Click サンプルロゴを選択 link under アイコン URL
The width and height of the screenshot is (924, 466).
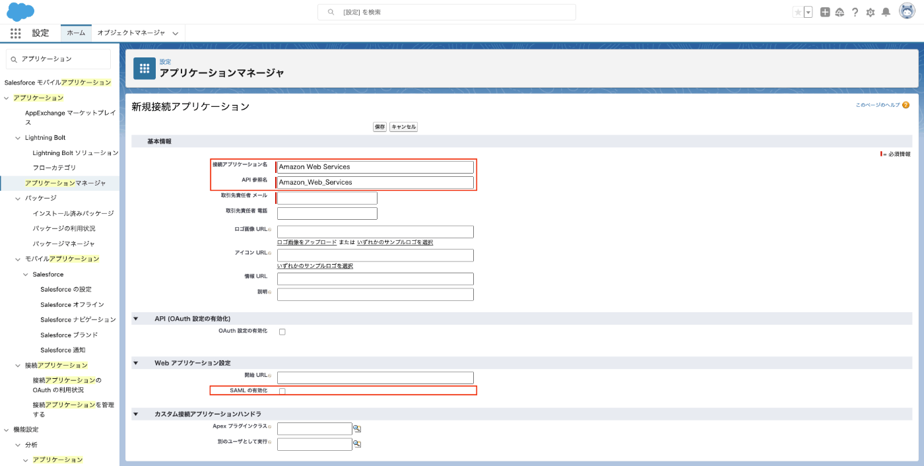click(x=315, y=266)
